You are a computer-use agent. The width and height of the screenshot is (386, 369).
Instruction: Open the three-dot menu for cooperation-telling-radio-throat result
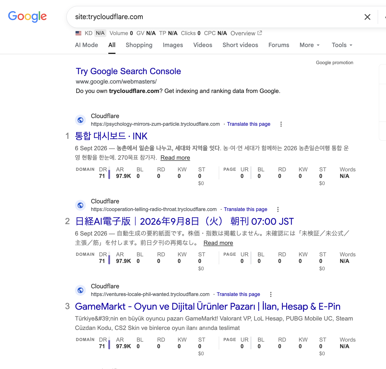(278, 209)
